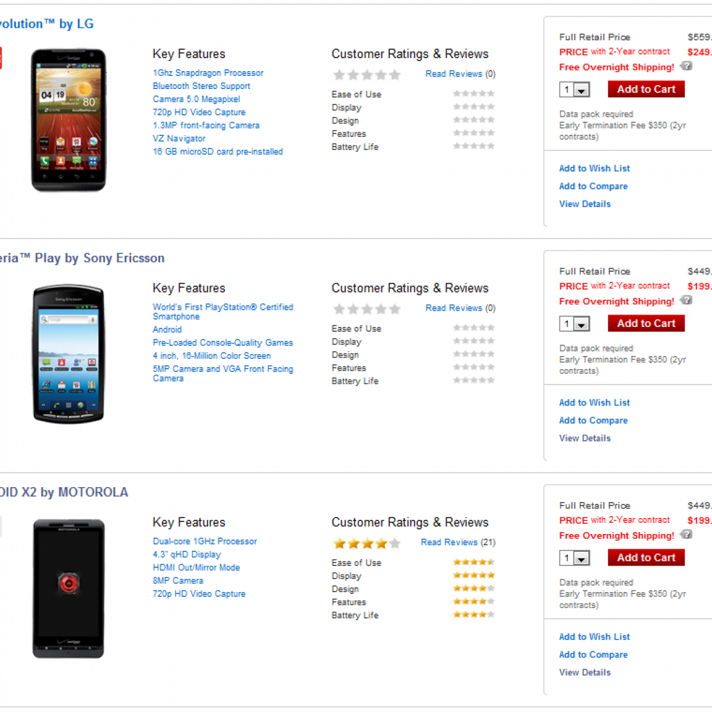
Task: Click the Sony Ericsson Play product image
Action: pyautogui.click(x=69, y=354)
